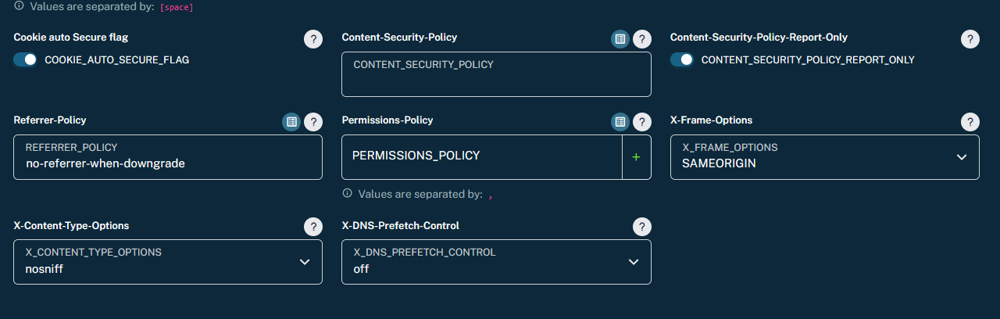
Task: Click the PERMISSIONS_POLICY input field
Action: 481,157
